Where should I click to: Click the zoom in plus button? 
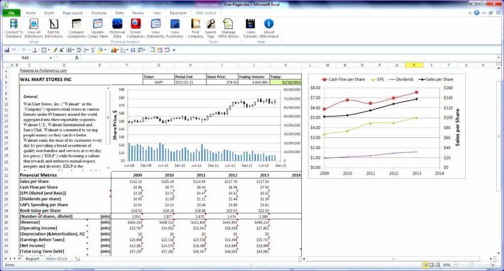pos(493,265)
